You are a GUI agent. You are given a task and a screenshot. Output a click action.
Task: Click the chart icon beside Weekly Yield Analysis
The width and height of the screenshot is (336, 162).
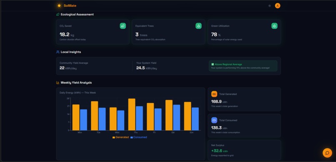click(x=58, y=82)
